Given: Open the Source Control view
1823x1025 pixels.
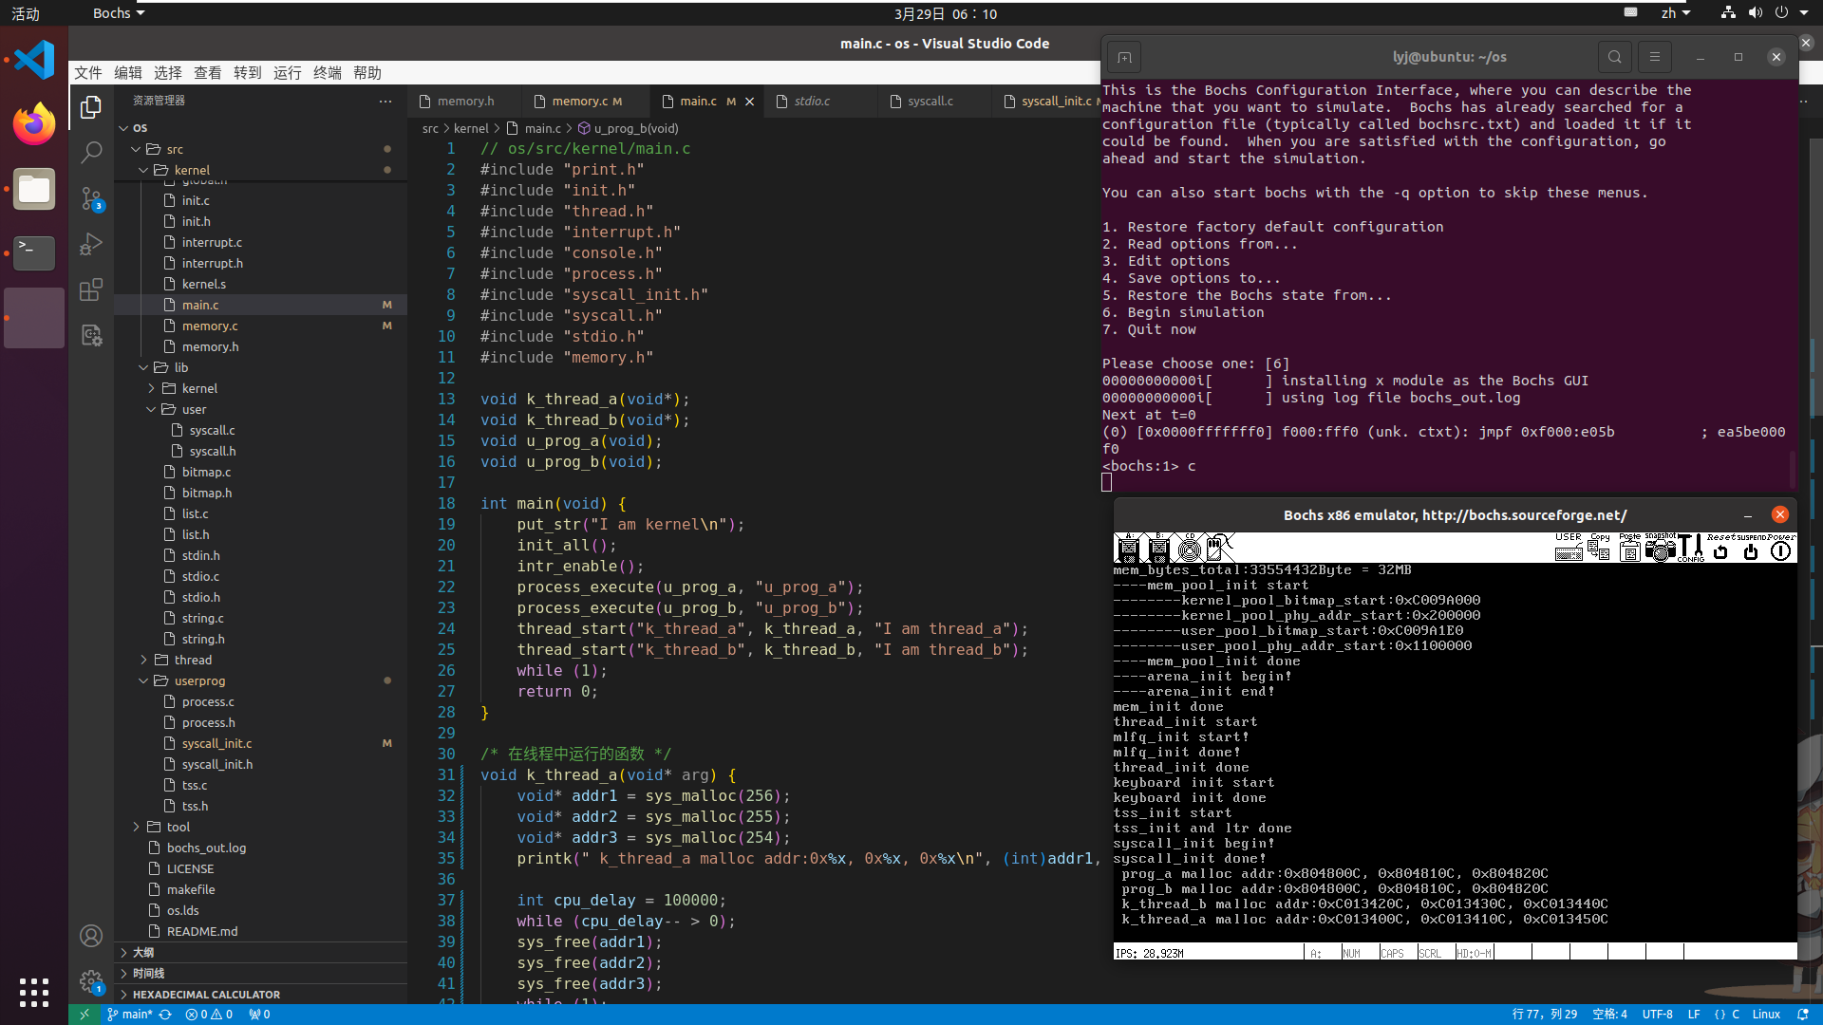Looking at the screenshot, I should coord(91,198).
